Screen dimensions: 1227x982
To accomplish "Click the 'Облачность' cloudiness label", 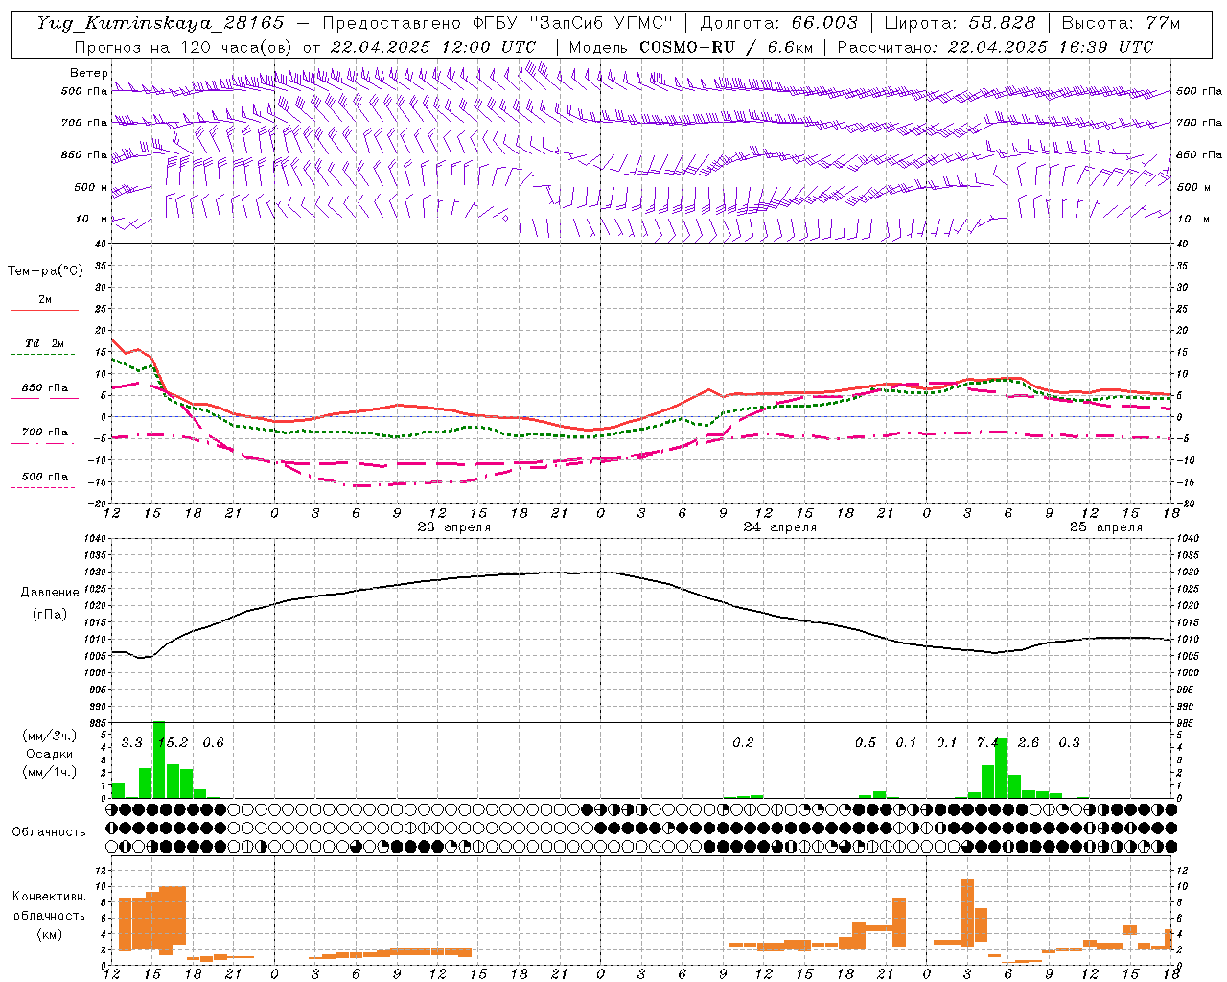I will (x=49, y=831).
